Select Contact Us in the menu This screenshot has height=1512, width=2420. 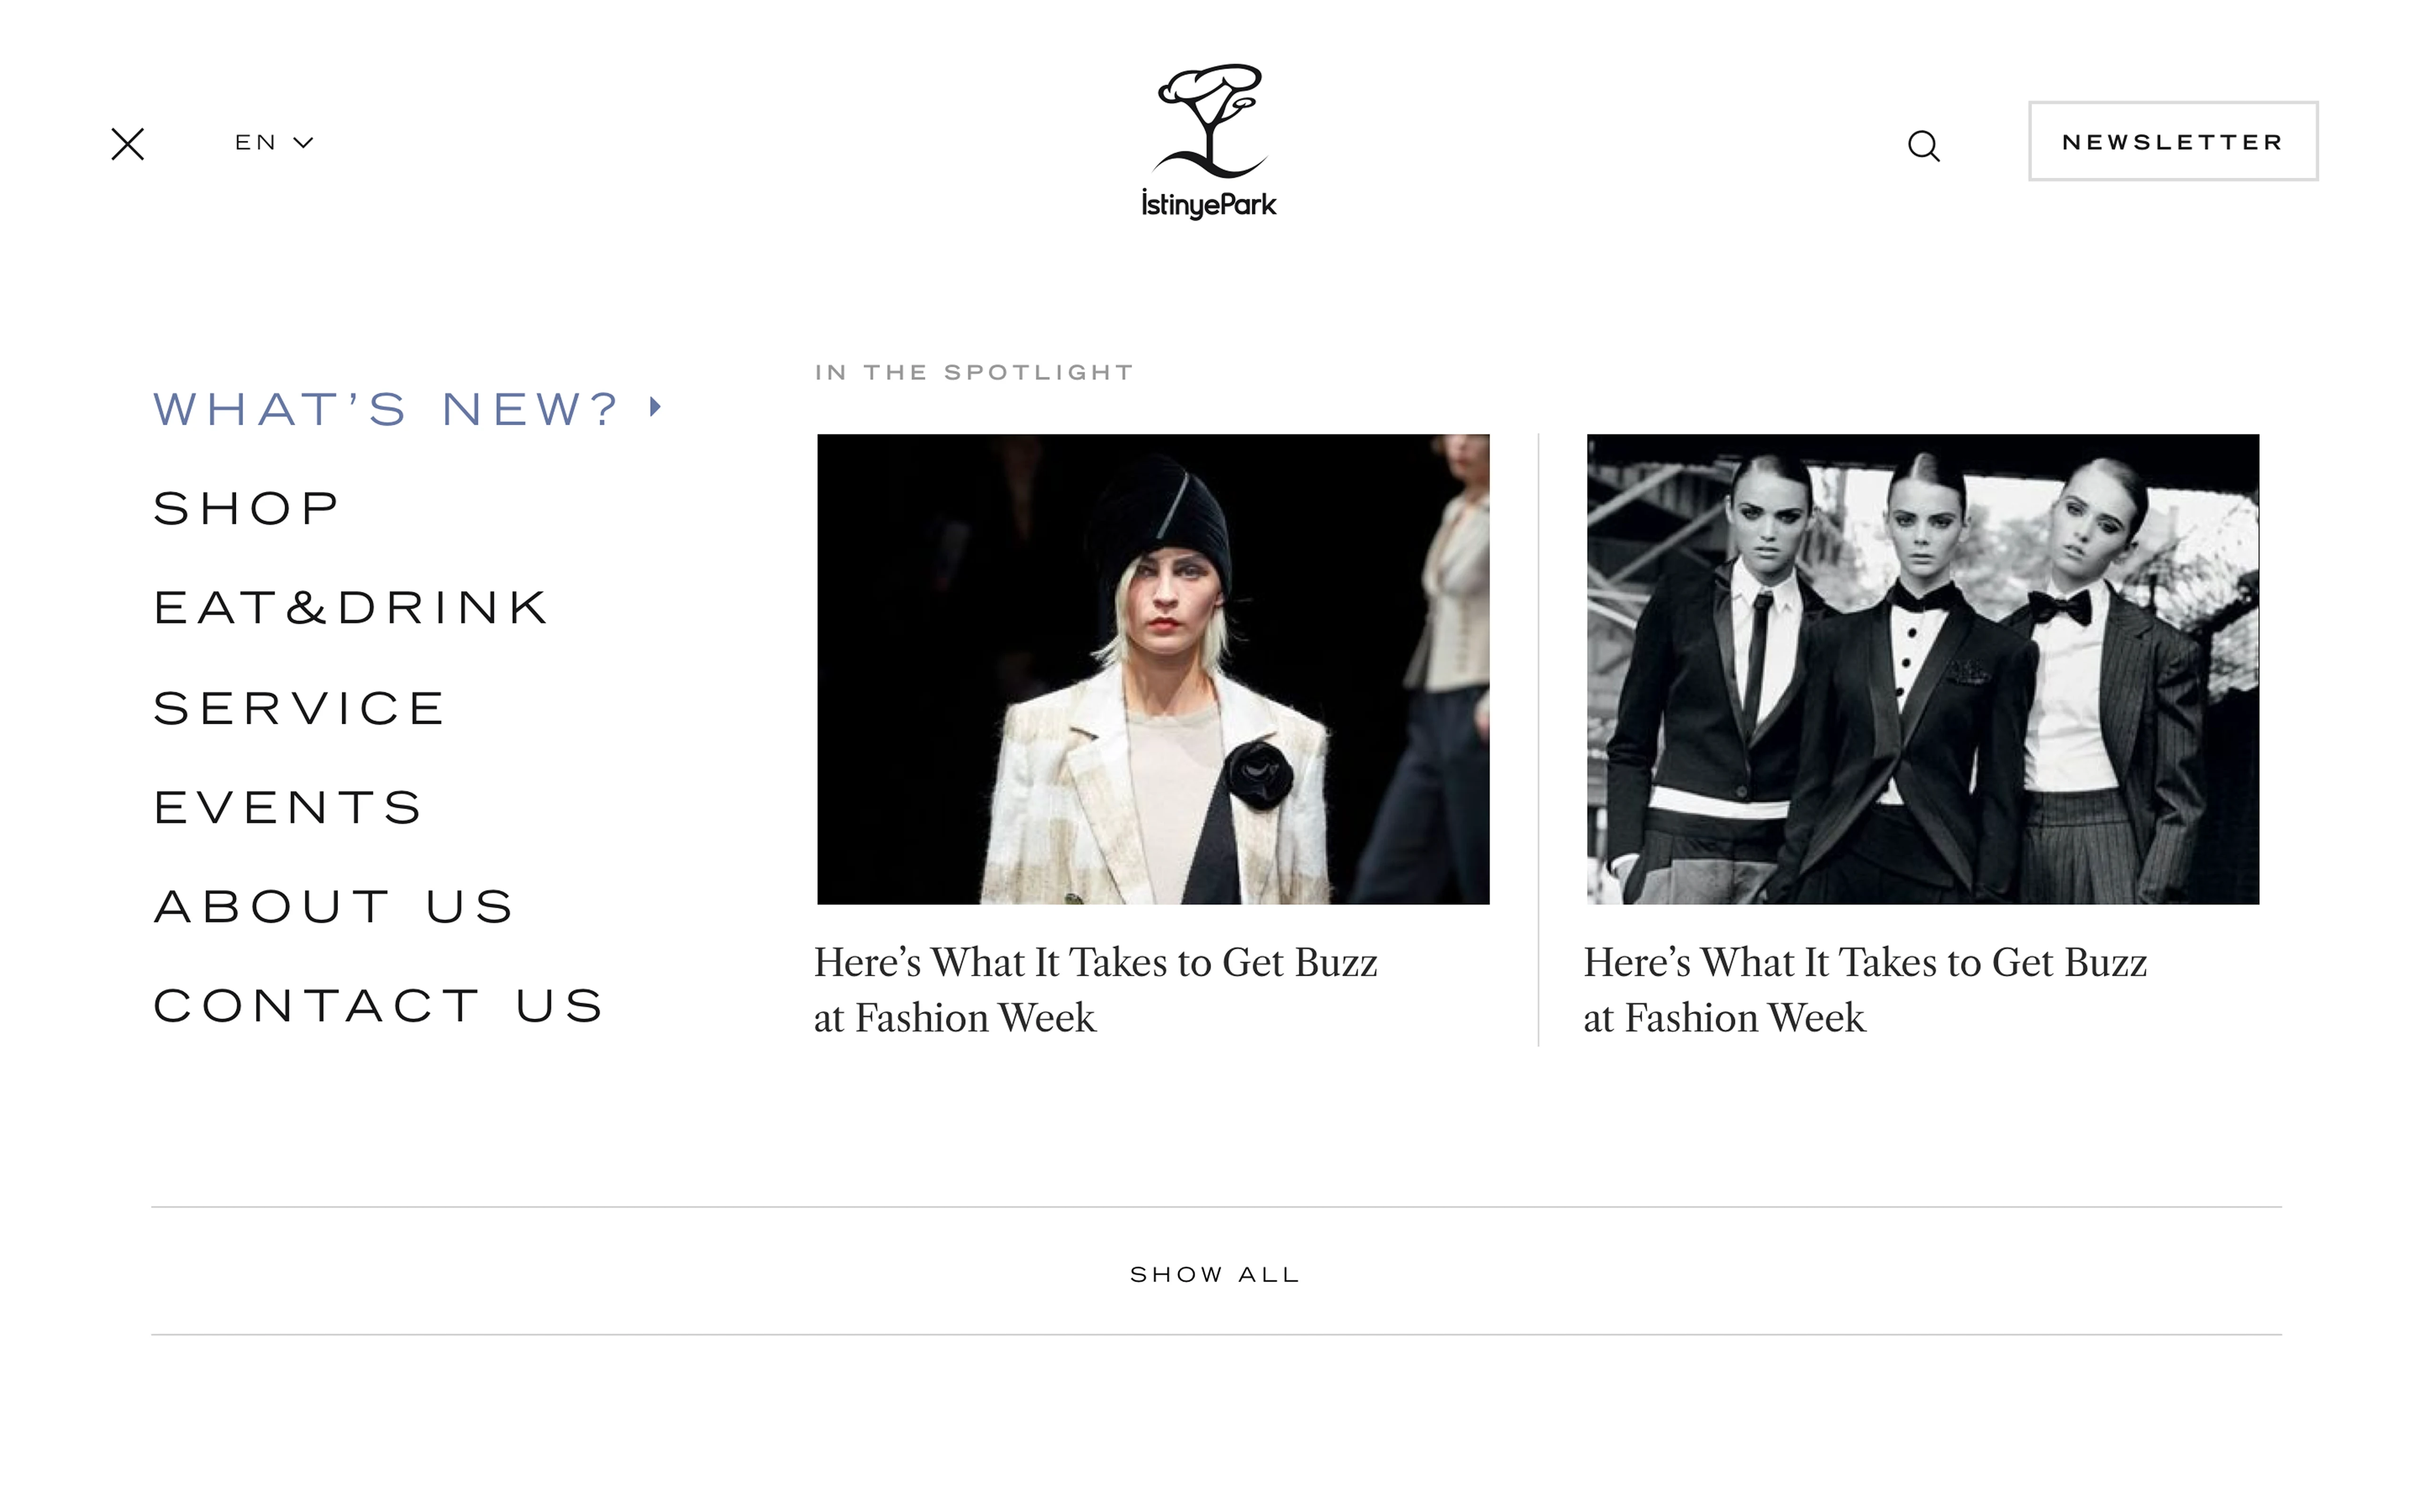[378, 1006]
